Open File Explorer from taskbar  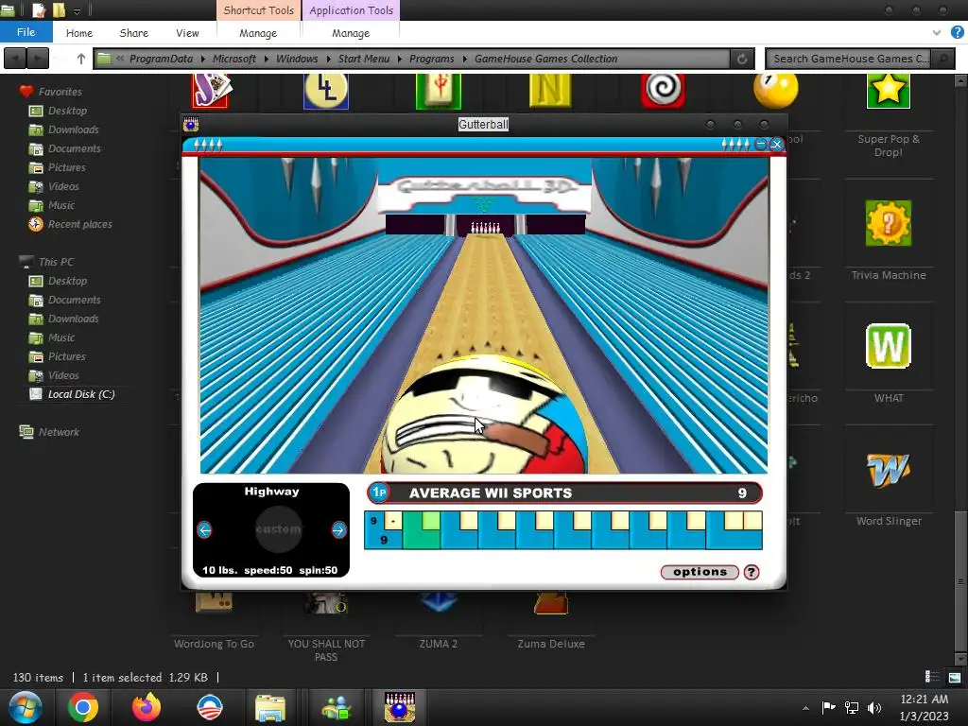(270, 707)
